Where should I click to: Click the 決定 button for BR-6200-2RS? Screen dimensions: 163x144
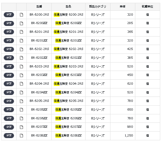point(9,15)
